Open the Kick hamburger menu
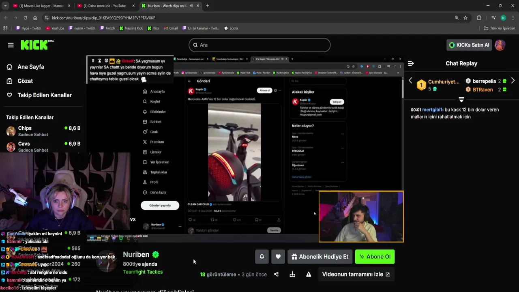519x292 pixels. pyautogui.click(x=11, y=45)
